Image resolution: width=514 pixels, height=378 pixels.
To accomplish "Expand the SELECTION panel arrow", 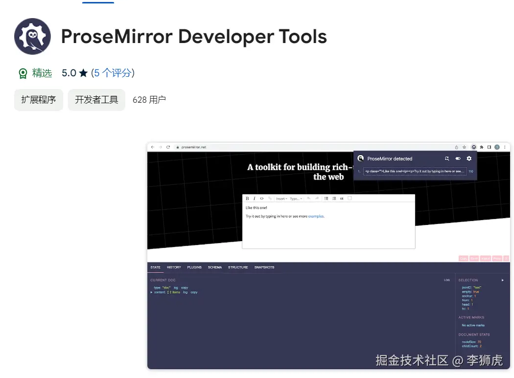I will point(503,280).
